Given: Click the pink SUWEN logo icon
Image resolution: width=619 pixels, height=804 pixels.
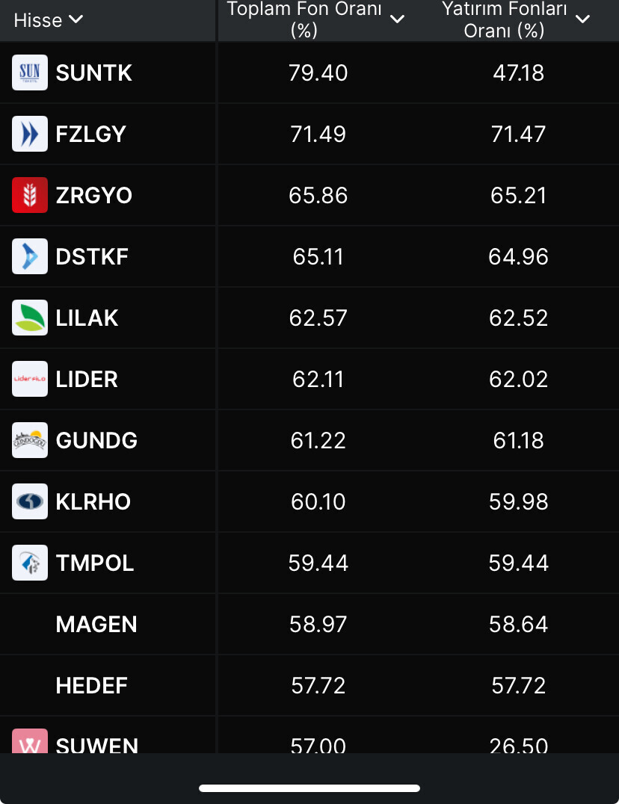Looking at the screenshot, I should pos(30,741).
